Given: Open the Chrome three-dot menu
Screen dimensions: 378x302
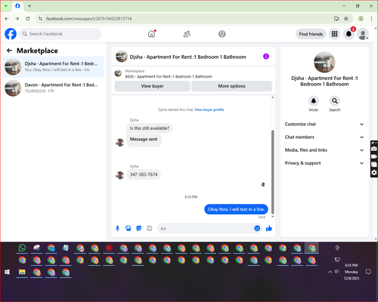Looking at the screenshot, I should click(x=371, y=18).
